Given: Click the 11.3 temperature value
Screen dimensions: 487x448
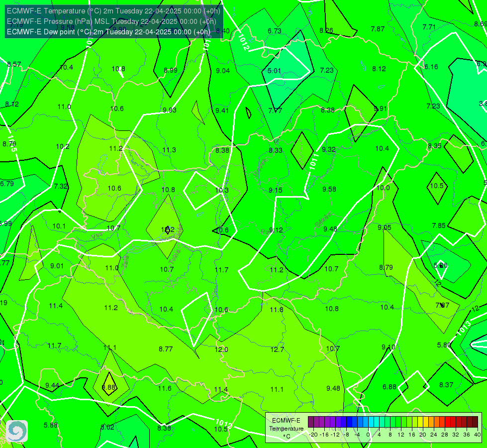Looking at the screenshot, I should coord(169,150).
